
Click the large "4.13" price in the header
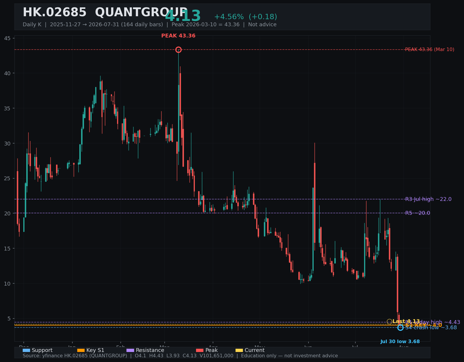coord(183,16)
